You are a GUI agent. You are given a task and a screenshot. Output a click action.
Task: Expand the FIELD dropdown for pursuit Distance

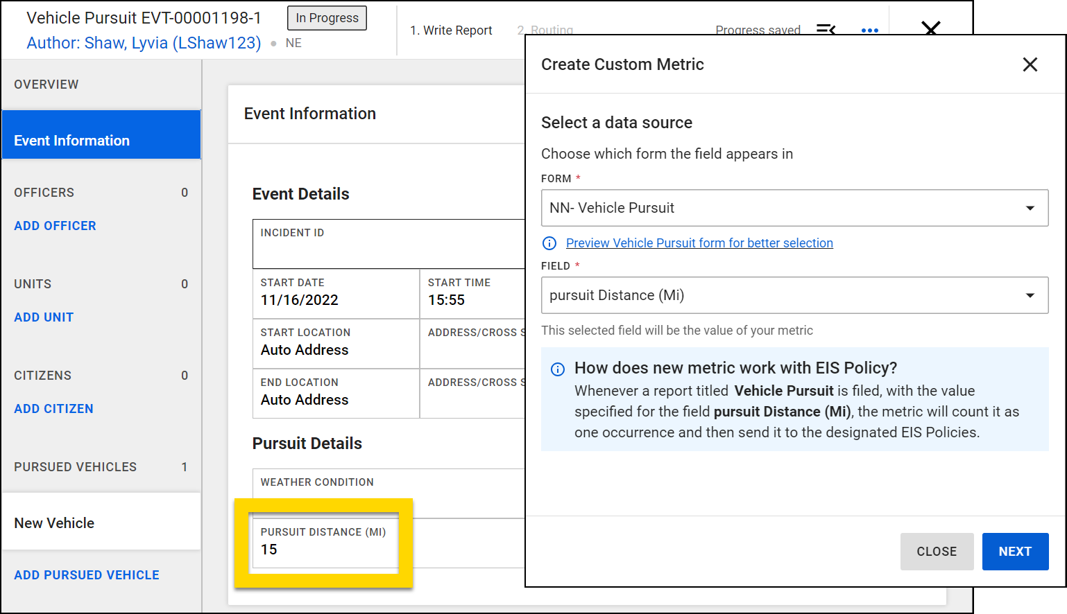(794, 295)
